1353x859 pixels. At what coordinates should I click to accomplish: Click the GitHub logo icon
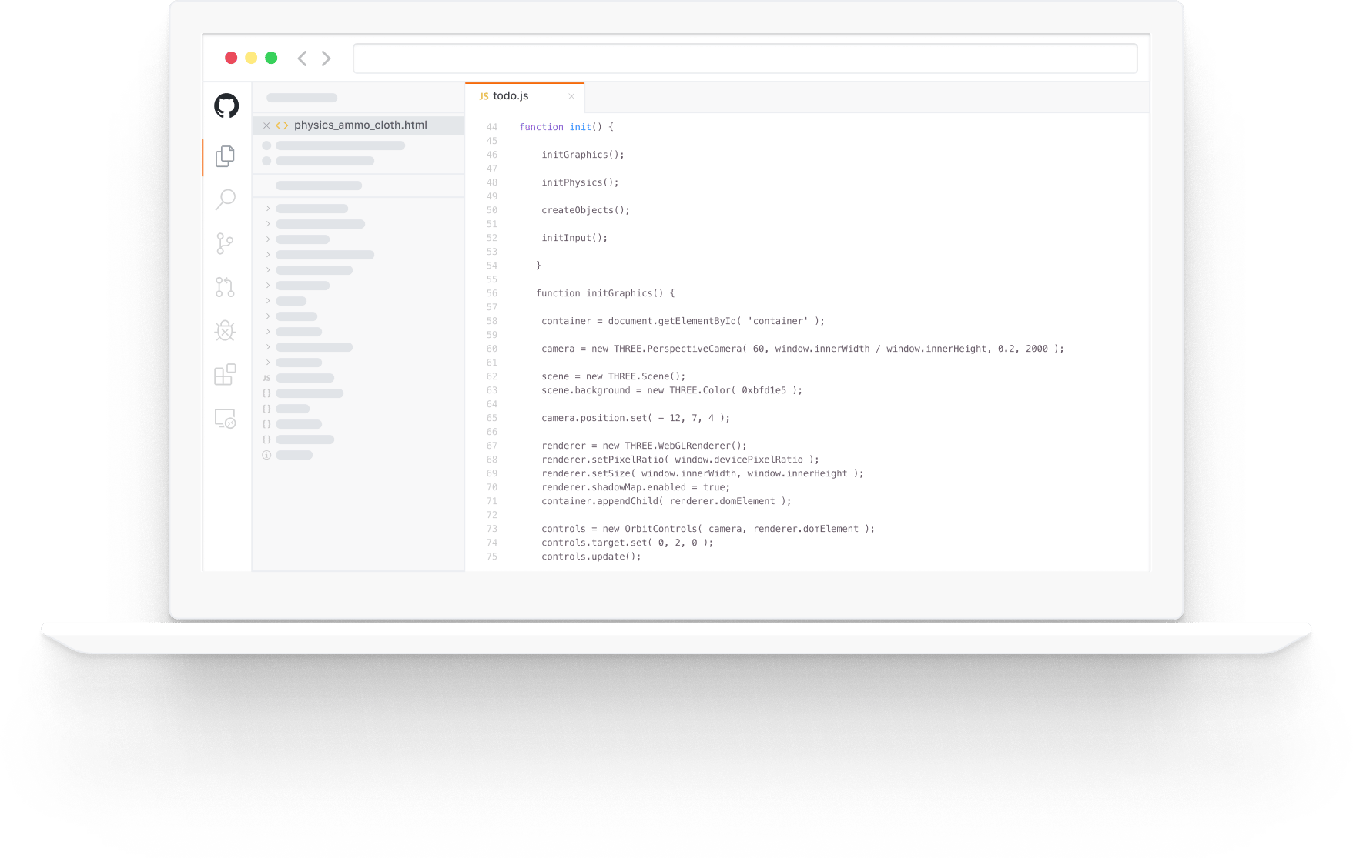pyautogui.click(x=226, y=105)
